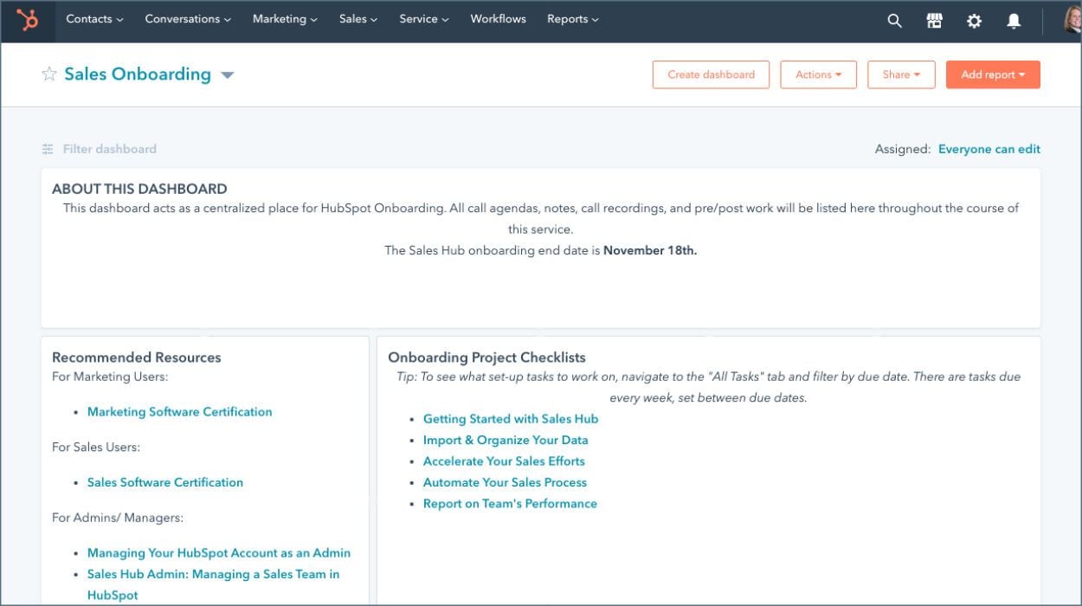Open the Conversations menu

tap(188, 19)
